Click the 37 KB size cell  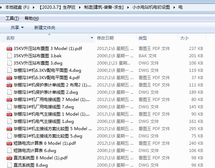click(x=197, y=78)
